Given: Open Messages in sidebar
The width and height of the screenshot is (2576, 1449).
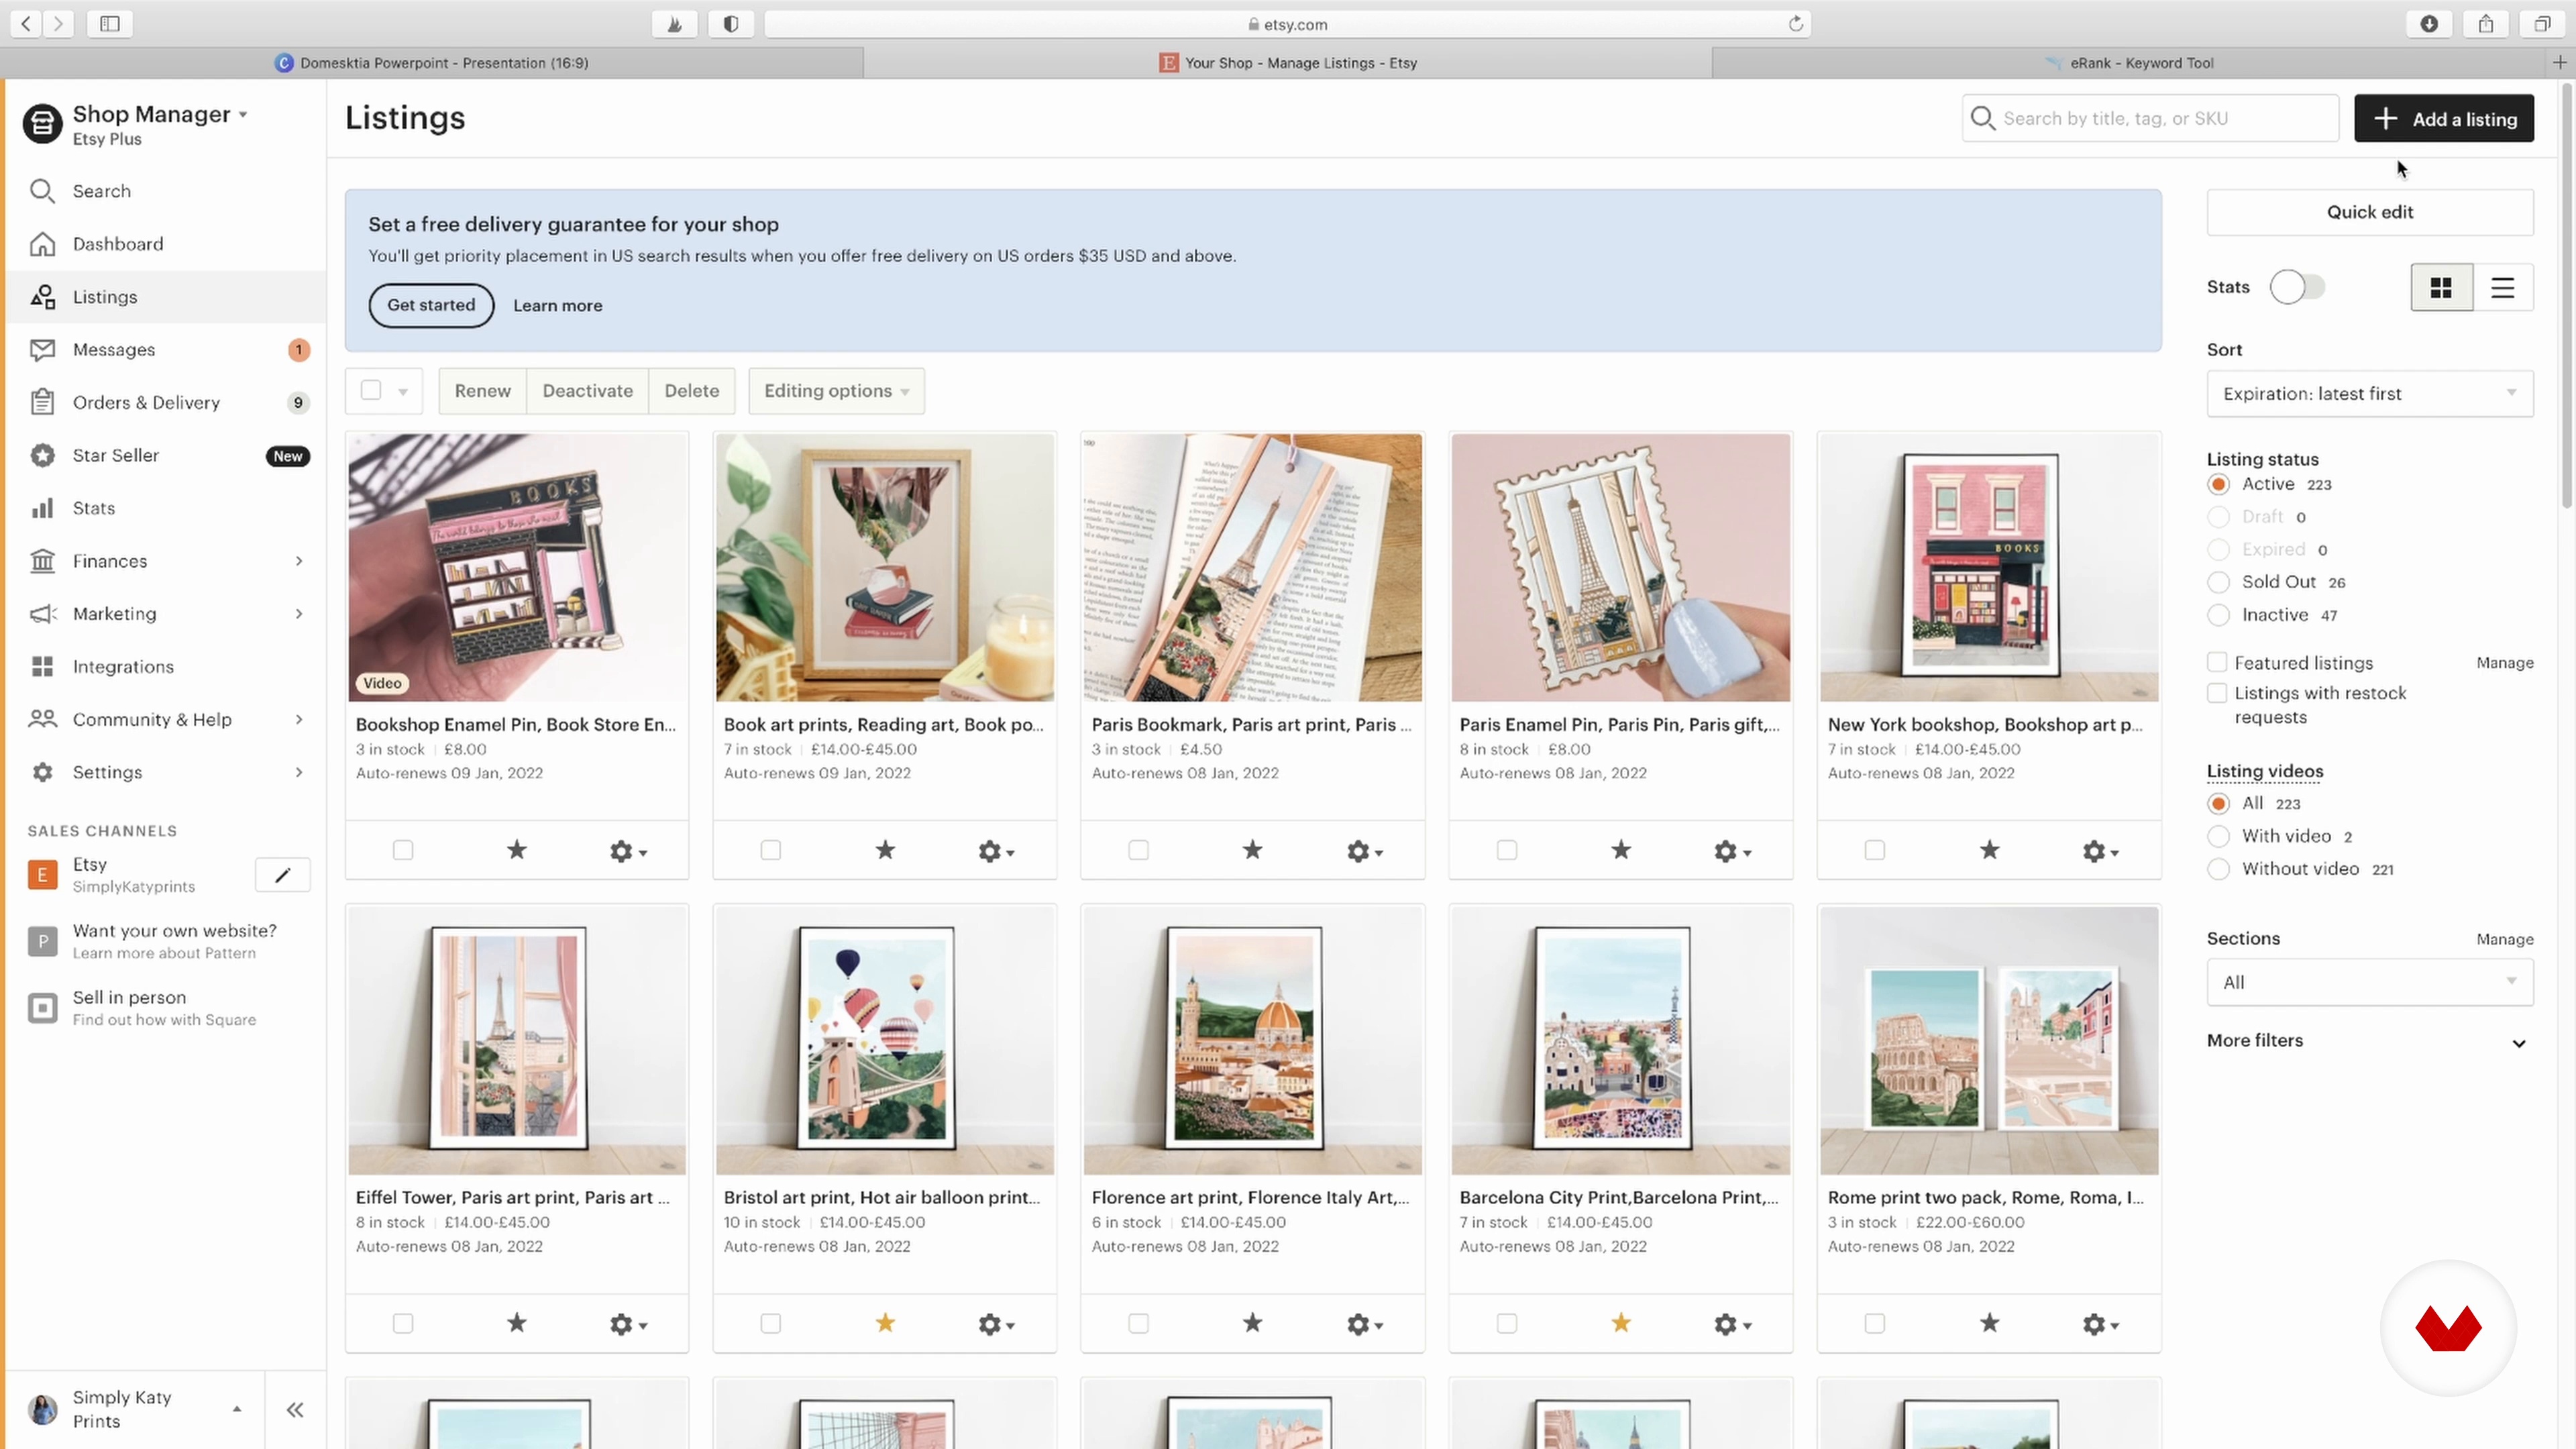Looking at the screenshot, I should (166, 350).
